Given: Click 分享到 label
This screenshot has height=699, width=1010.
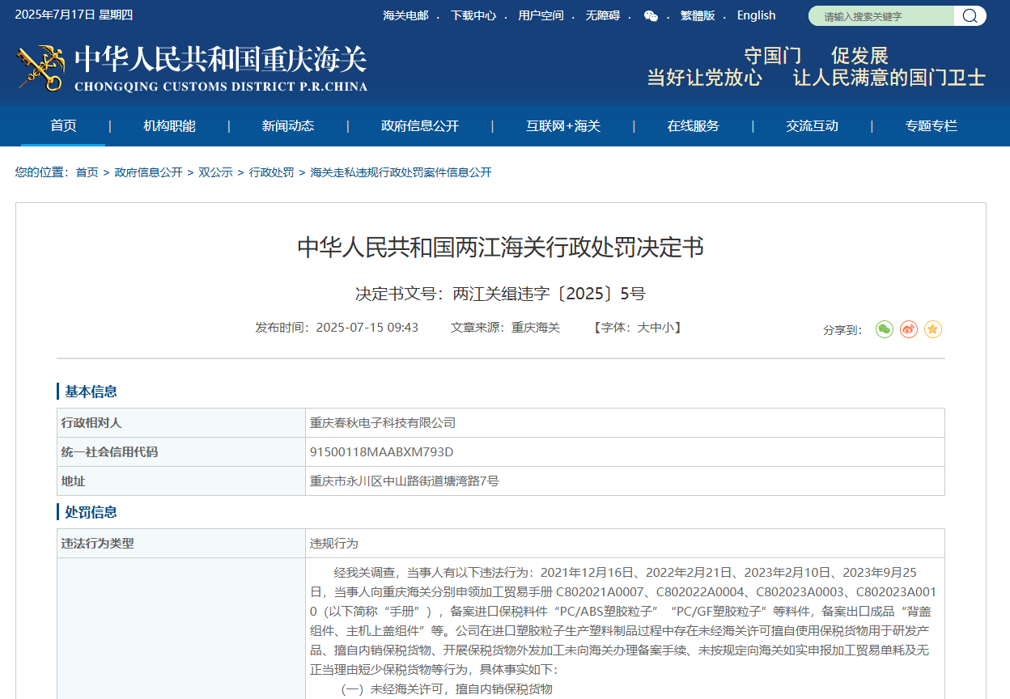Looking at the screenshot, I should coord(843,330).
